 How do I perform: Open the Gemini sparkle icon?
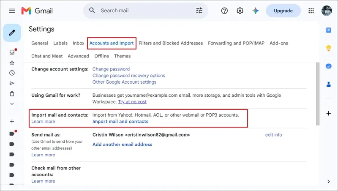(256, 11)
